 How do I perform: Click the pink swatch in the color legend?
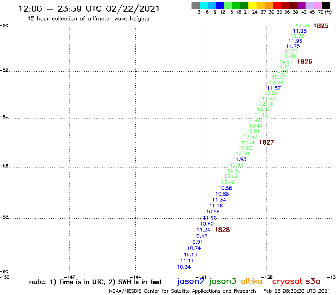pos(317,5)
